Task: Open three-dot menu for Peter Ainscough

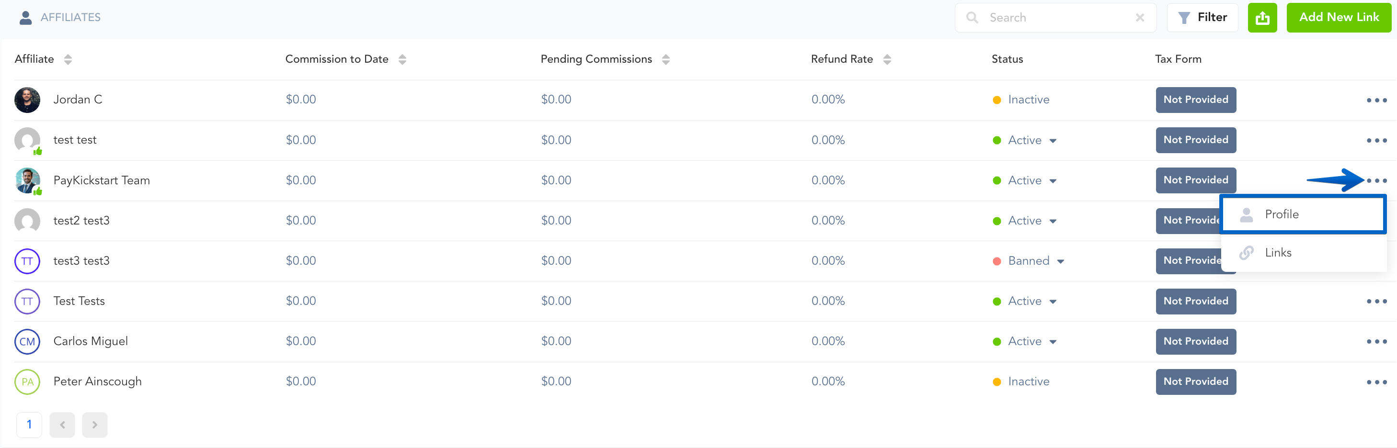Action: coord(1376,382)
